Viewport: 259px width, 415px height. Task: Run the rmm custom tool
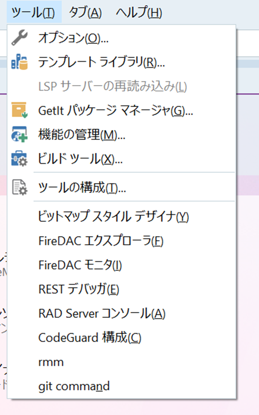click(x=51, y=362)
